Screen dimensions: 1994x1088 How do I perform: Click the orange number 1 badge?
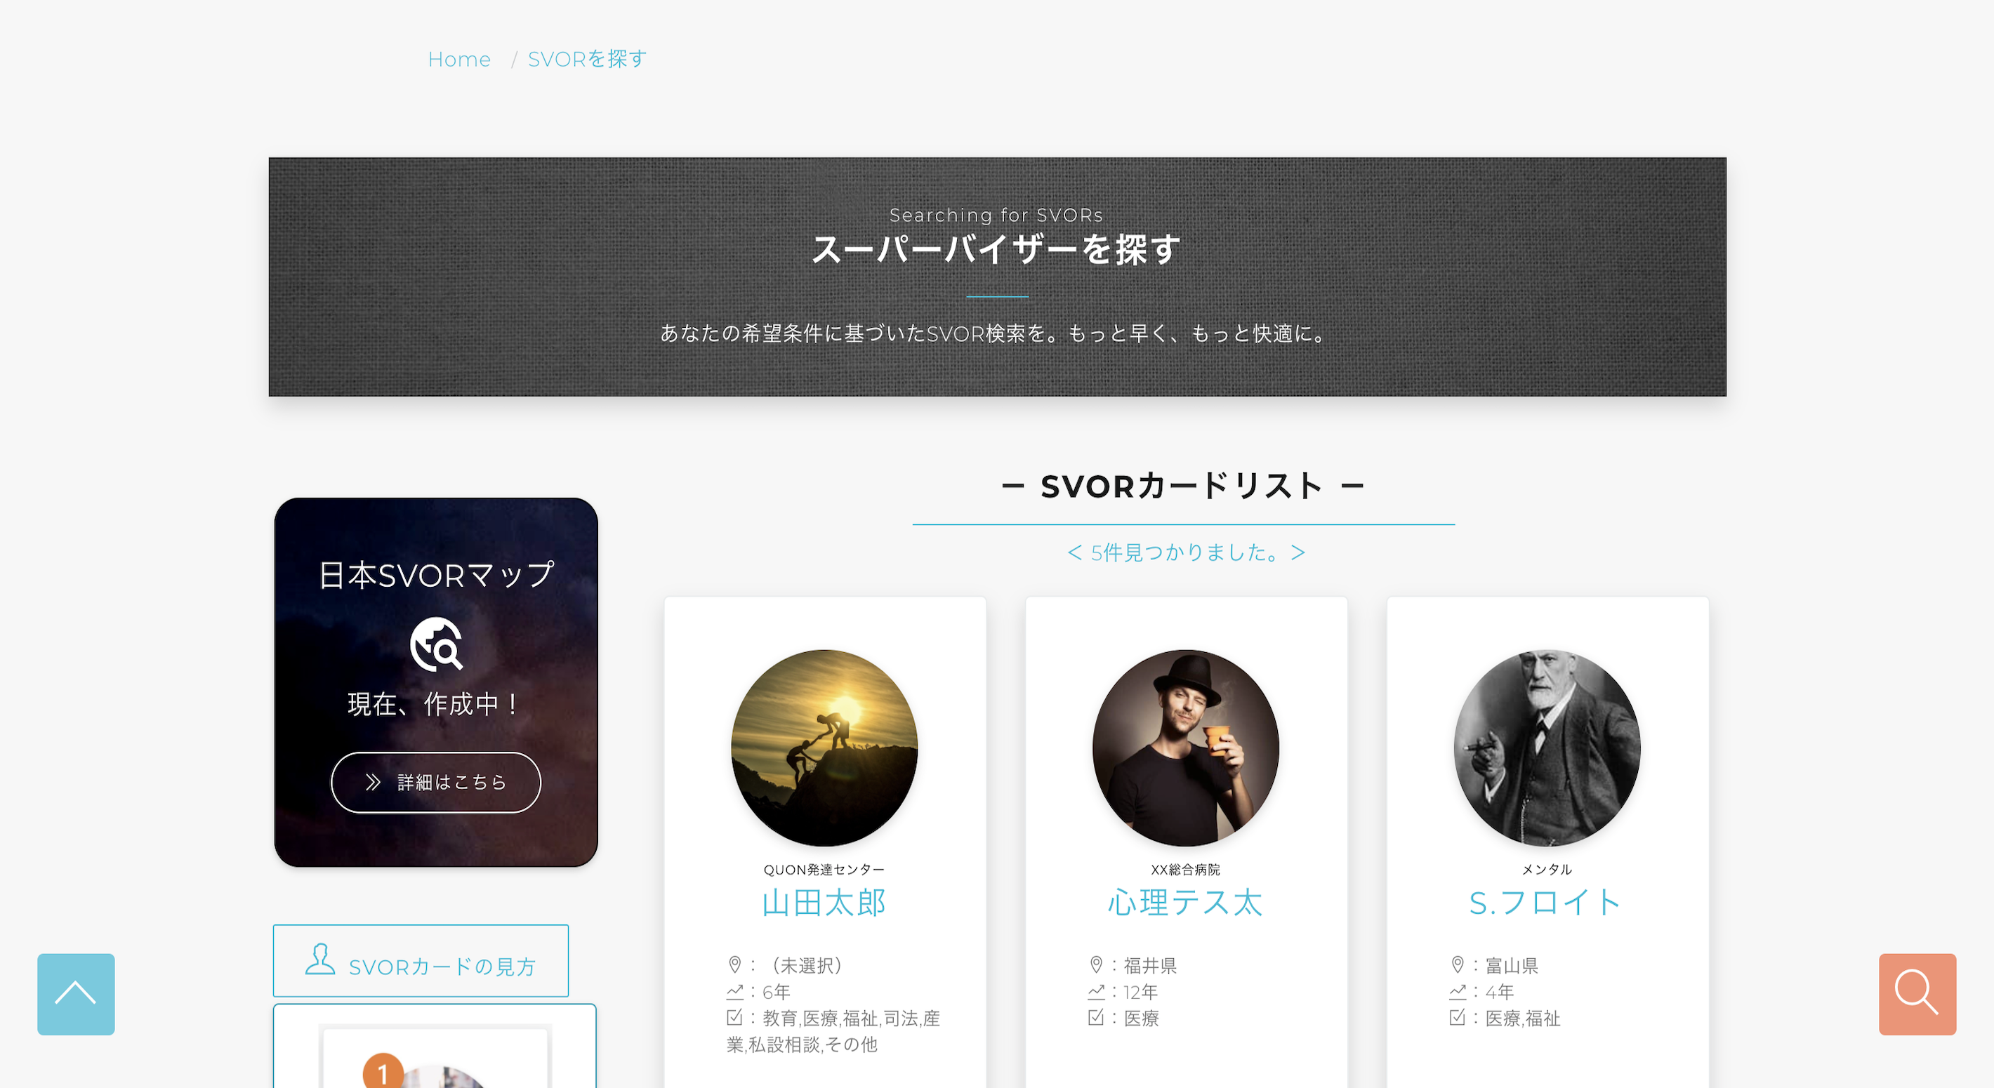[383, 1072]
